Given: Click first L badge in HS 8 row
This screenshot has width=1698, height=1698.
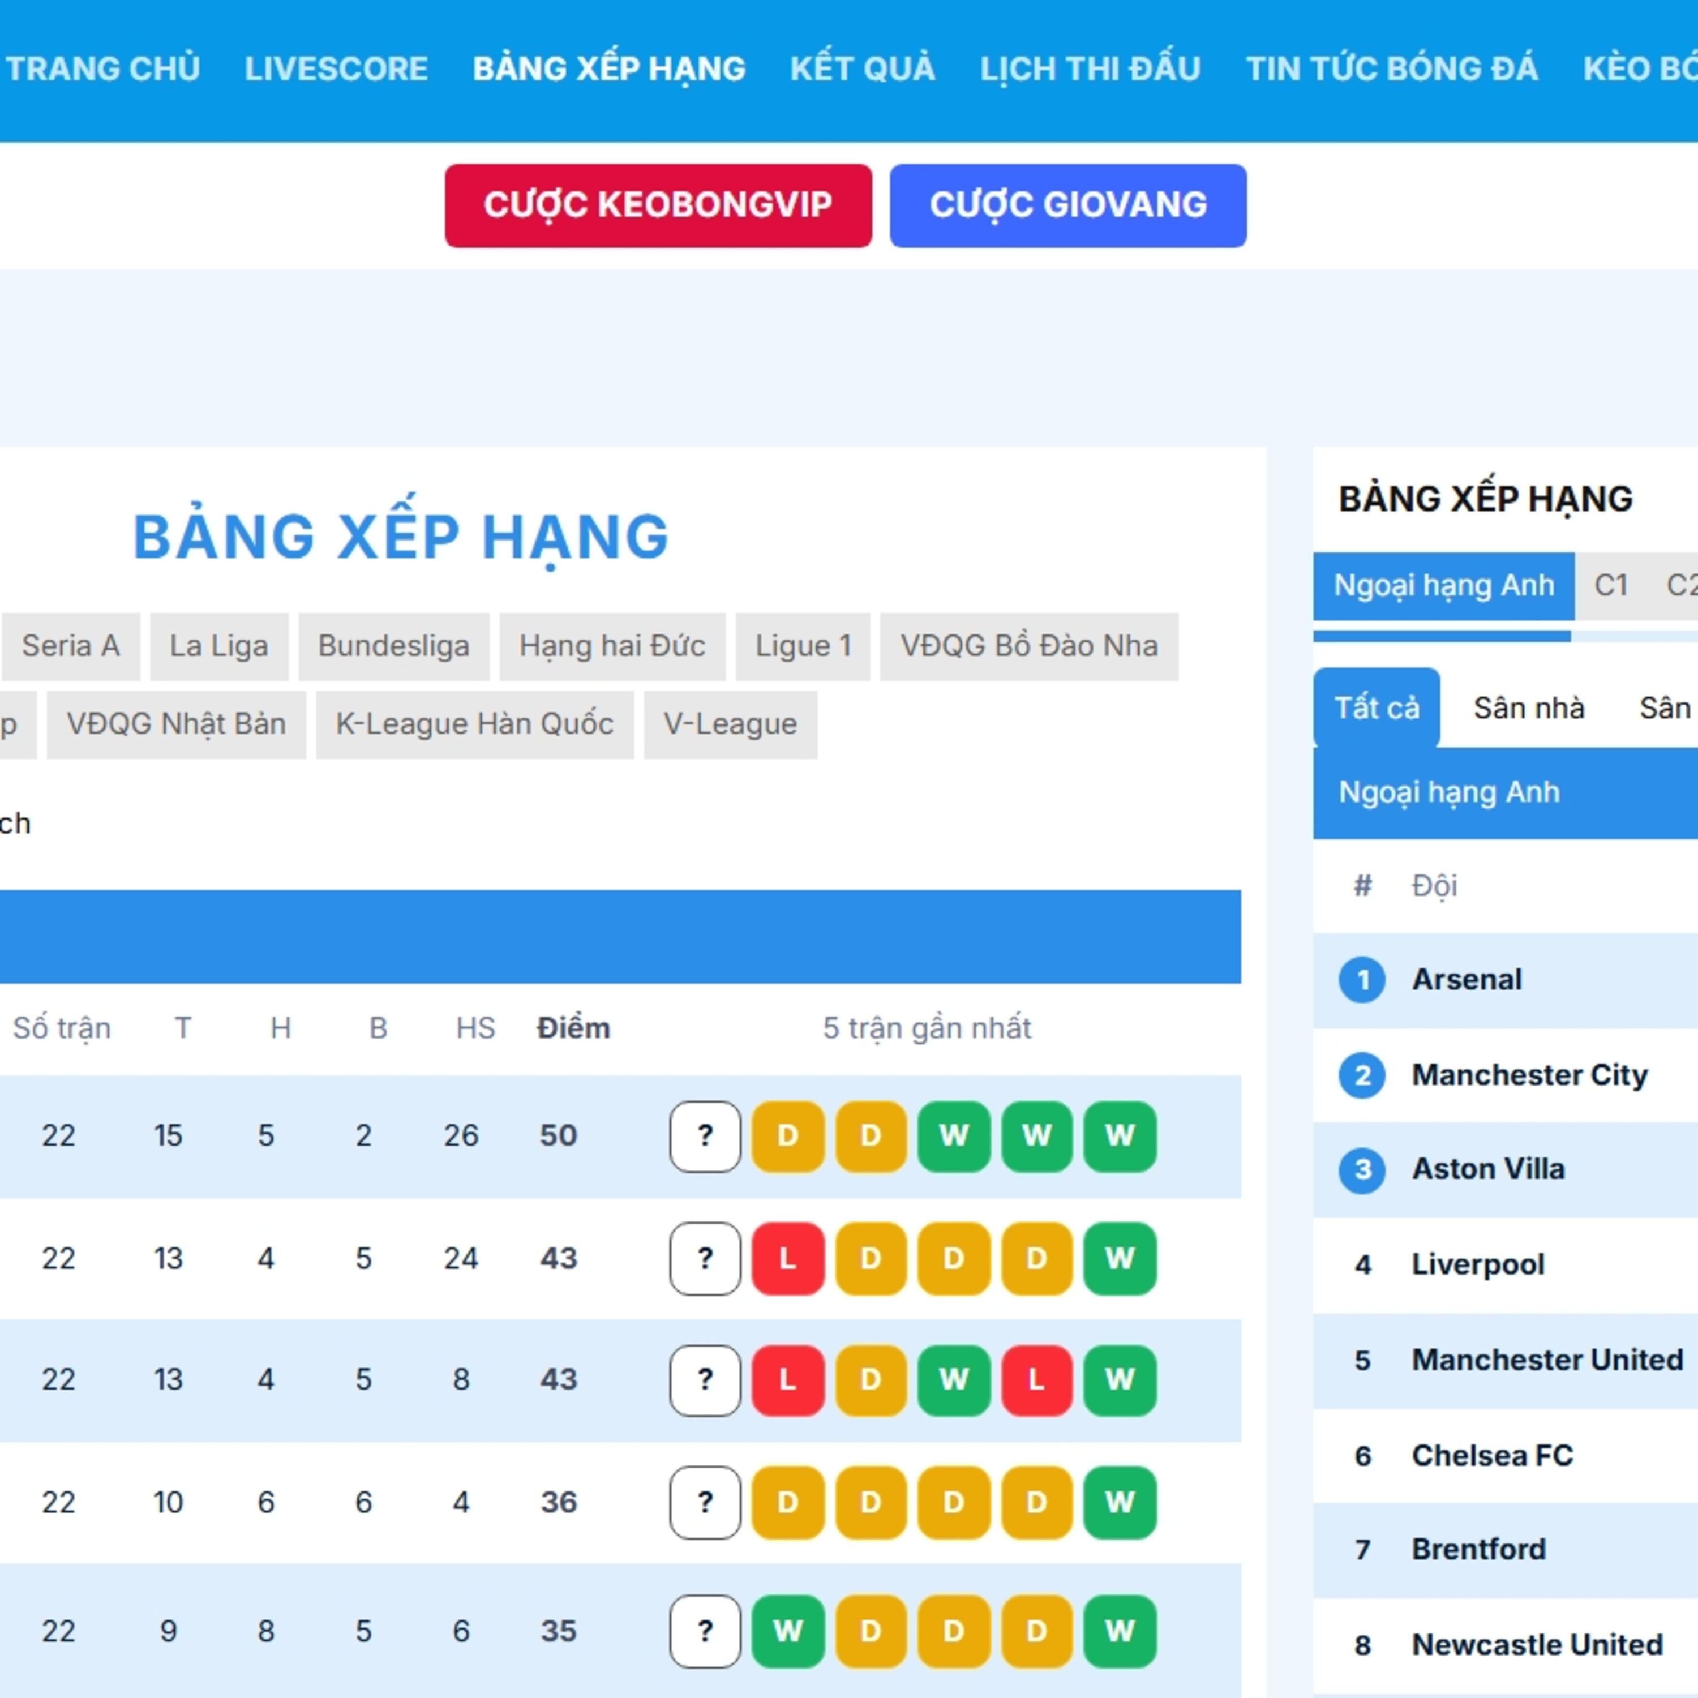Looking at the screenshot, I should coord(788,1380).
